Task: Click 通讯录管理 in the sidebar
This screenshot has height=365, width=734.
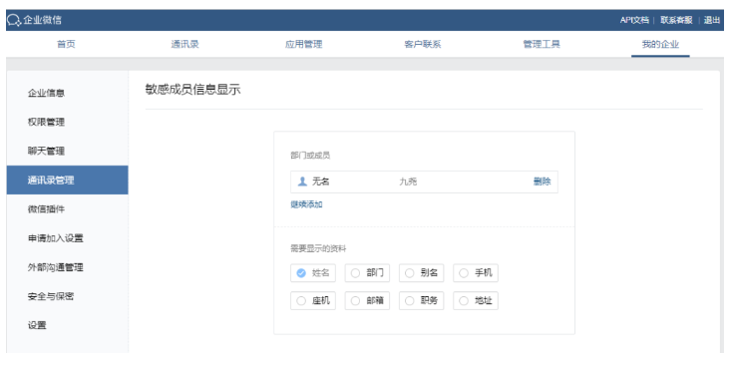Action: pos(68,181)
